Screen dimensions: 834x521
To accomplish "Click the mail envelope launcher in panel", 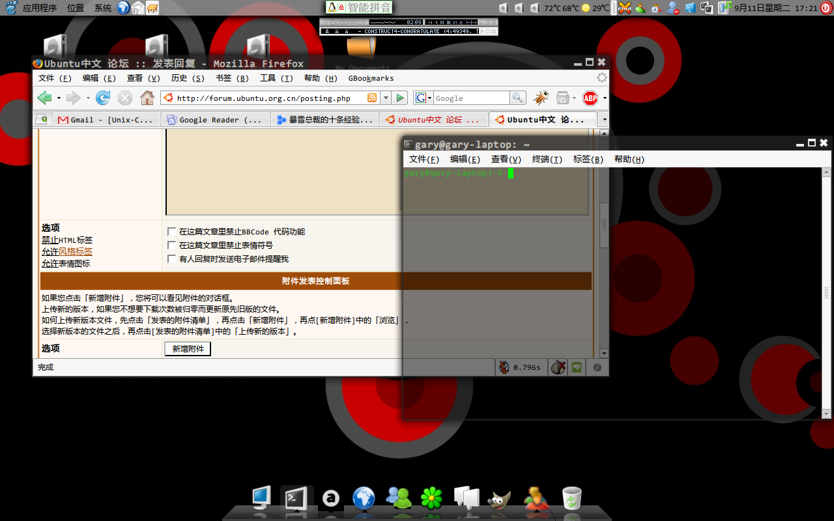I will [x=137, y=8].
